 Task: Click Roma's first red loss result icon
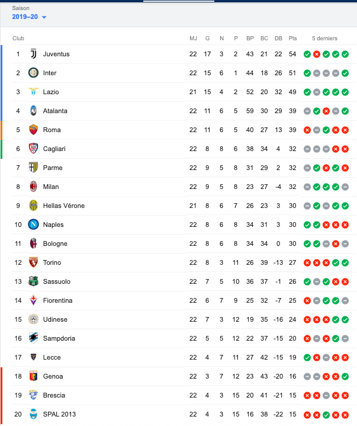(x=307, y=130)
